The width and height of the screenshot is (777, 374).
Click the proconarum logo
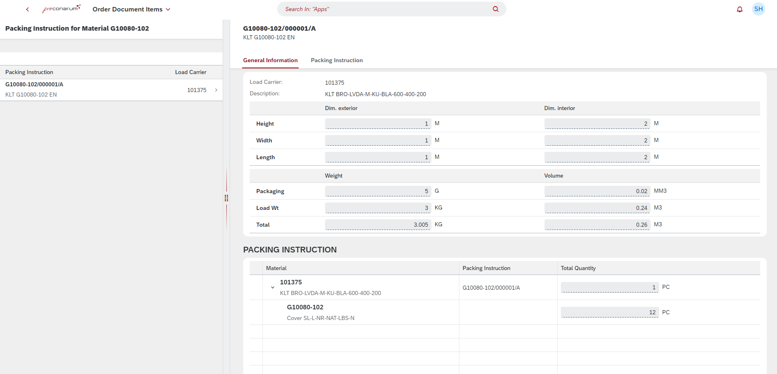61,9
